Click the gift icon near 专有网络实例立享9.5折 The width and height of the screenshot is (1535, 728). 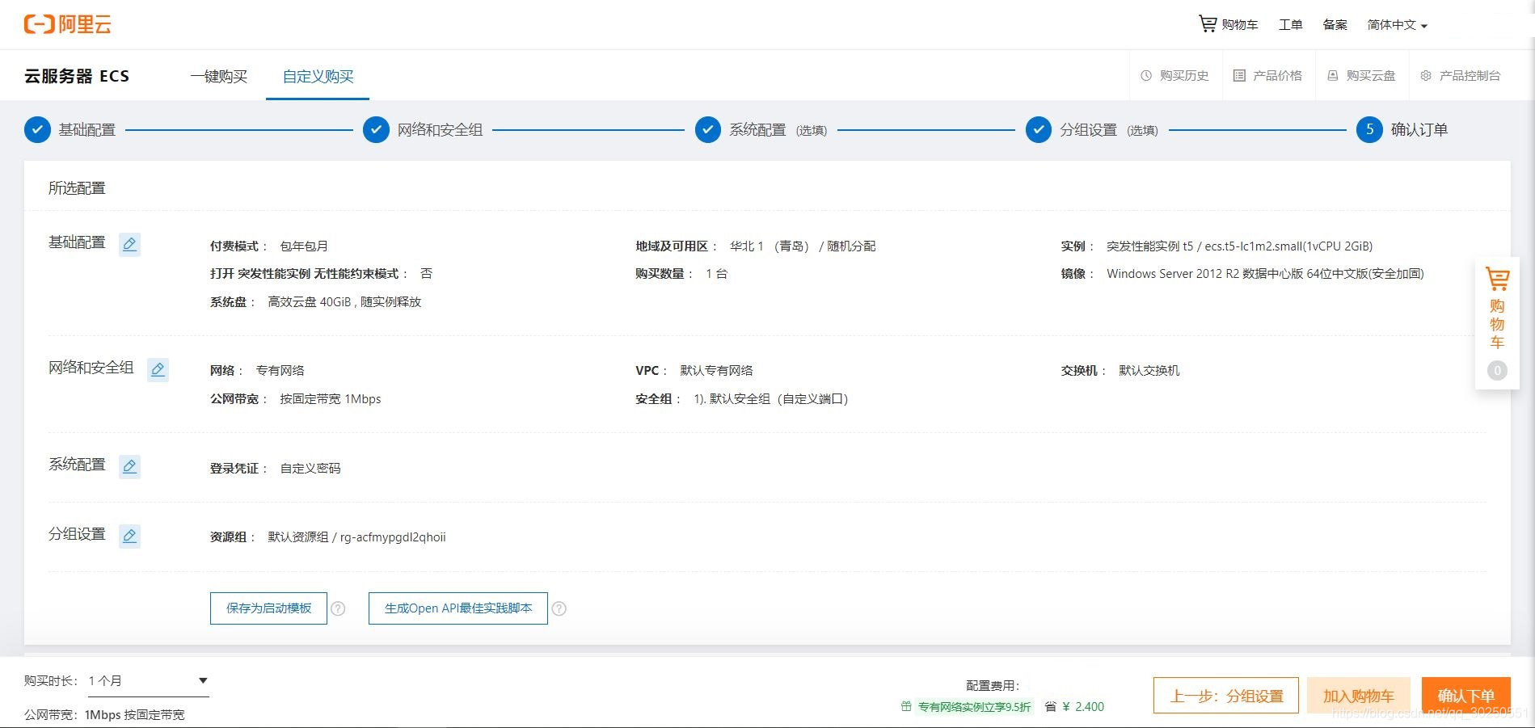[x=906, y=706]
